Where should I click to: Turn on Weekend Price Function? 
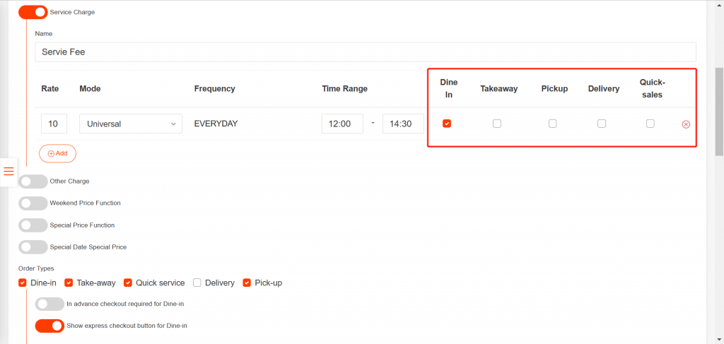click(x=33, y=203)
